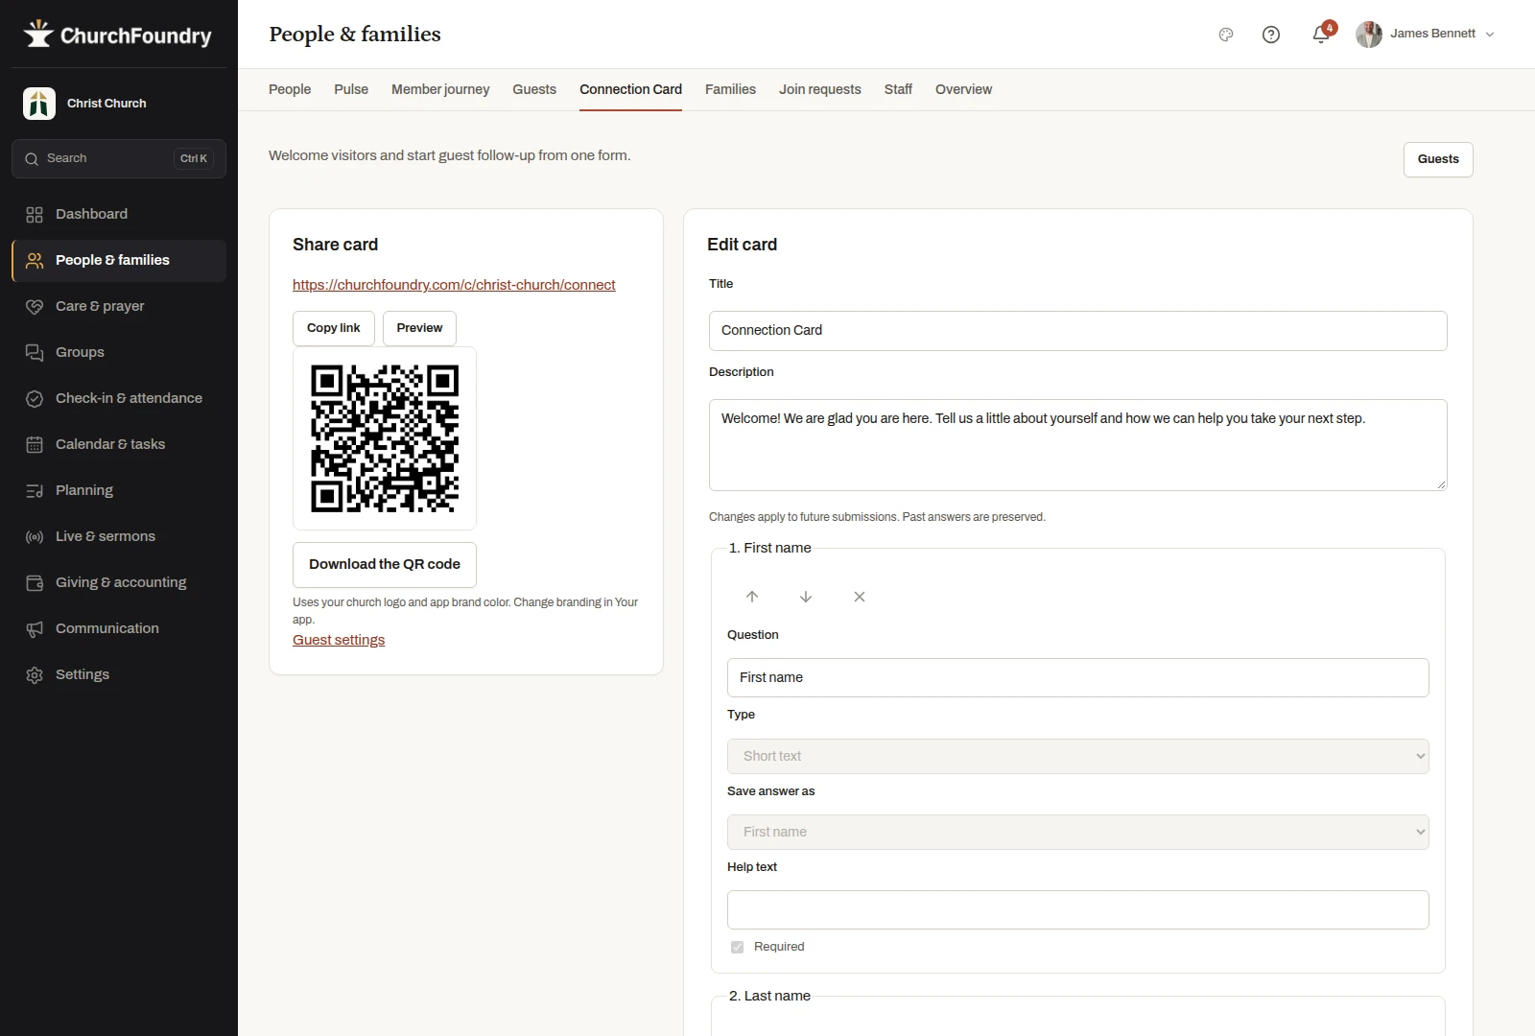Open Live & sermons
This screenshot has width=1535, height=1036.
click(x=119, y=536)
